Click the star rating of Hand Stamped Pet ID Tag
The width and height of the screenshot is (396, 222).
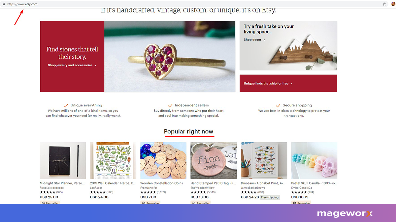coord(198,192)
